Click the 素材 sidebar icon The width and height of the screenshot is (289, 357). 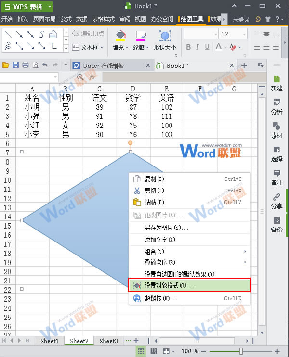(276, 130)
